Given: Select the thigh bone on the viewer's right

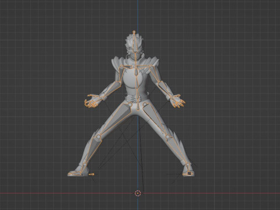Looking at the screenshot, I should pos(155,119).
